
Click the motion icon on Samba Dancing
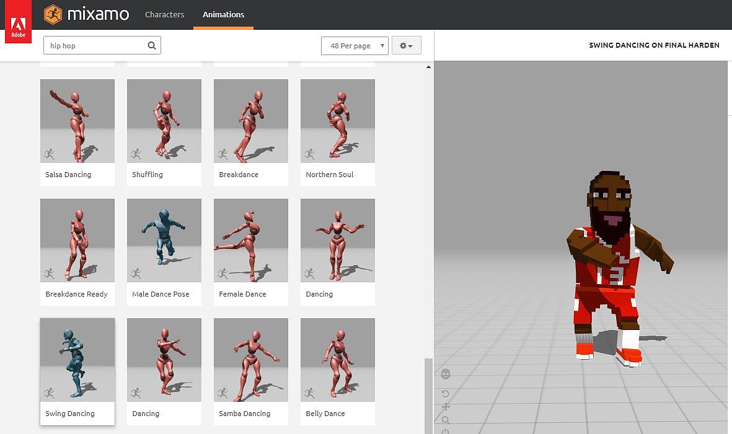[223, 393]
